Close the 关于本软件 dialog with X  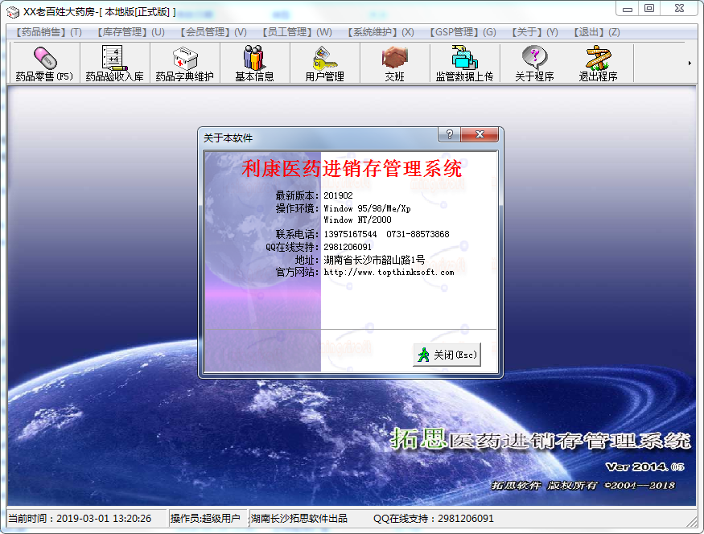click(480, 134)
